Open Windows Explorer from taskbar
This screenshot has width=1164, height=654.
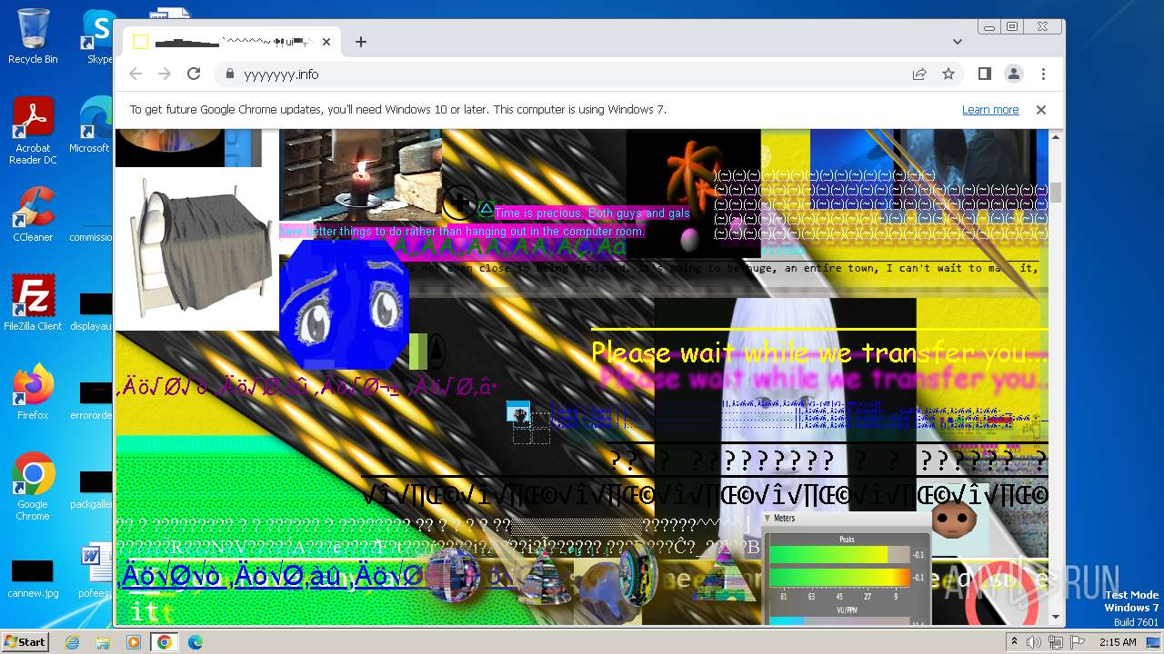103,641
